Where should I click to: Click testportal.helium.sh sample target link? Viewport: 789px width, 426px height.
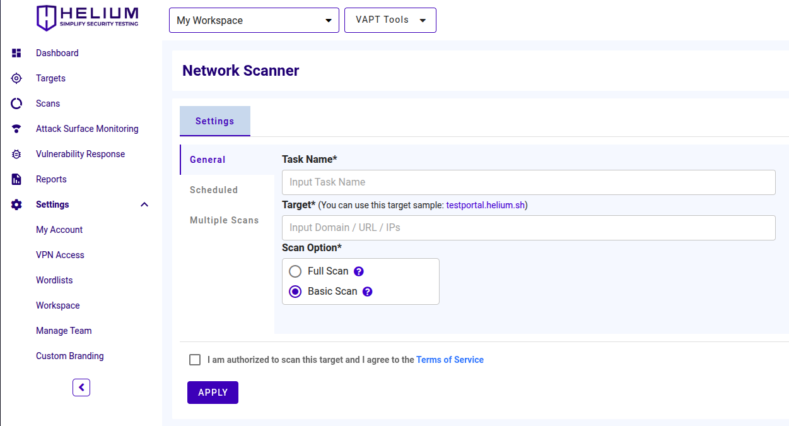[x=485, y=204]
